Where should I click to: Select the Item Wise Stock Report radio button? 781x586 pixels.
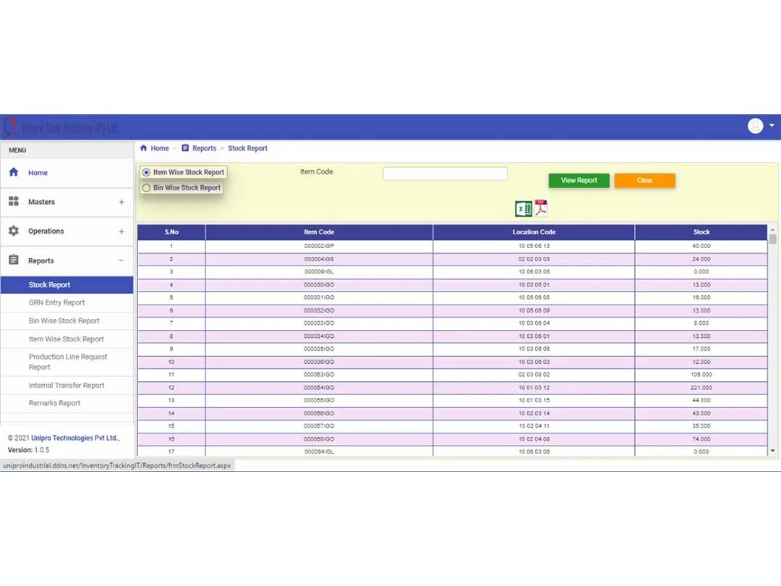click(146, 172)
